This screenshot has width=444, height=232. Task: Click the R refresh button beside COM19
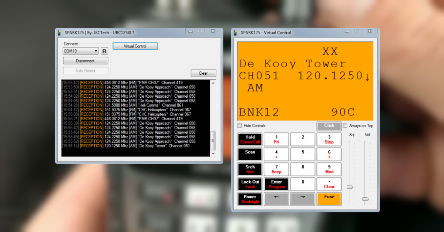104,51
